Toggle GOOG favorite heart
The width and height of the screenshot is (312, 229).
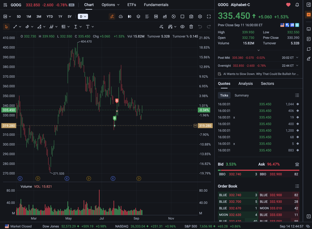coord(288,5)
